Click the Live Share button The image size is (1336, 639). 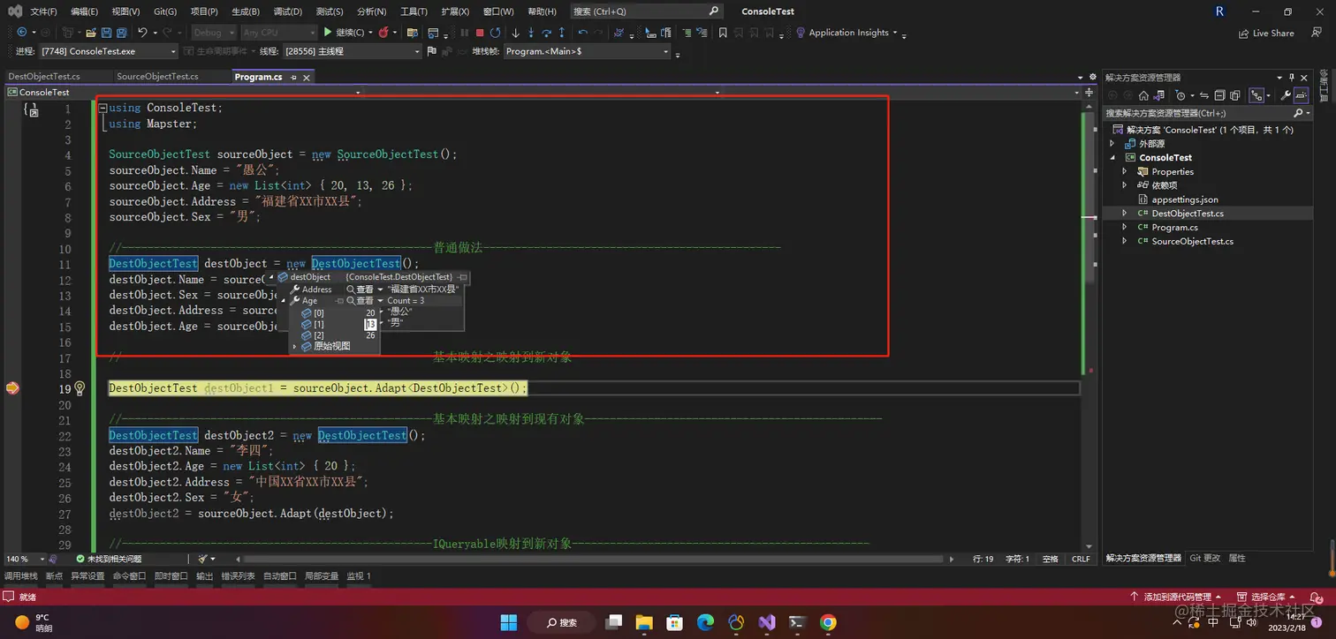tap(1265, 34)
